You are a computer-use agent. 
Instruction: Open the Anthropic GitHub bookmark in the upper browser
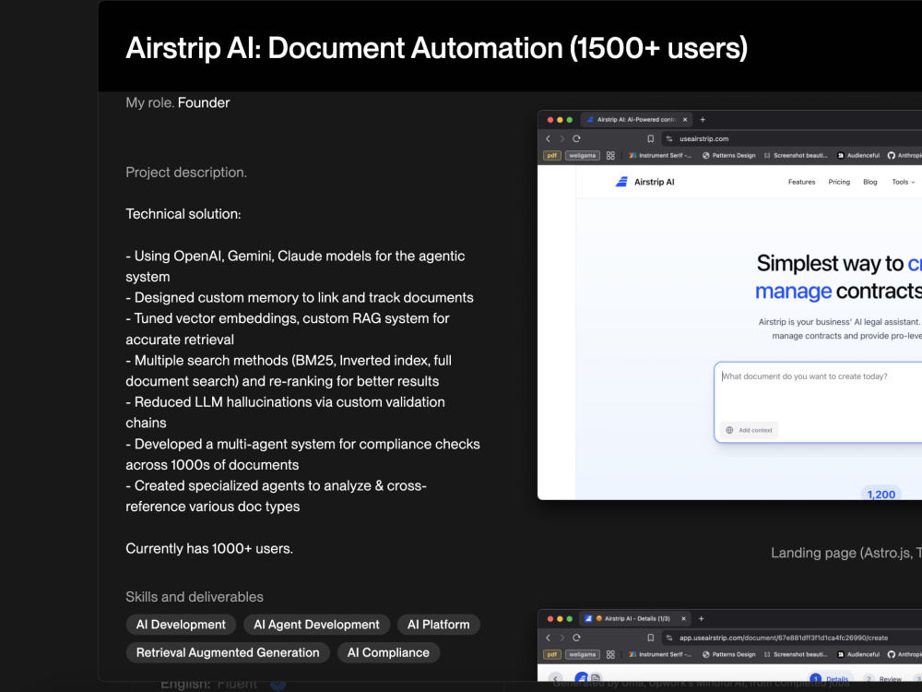[905, 155]
